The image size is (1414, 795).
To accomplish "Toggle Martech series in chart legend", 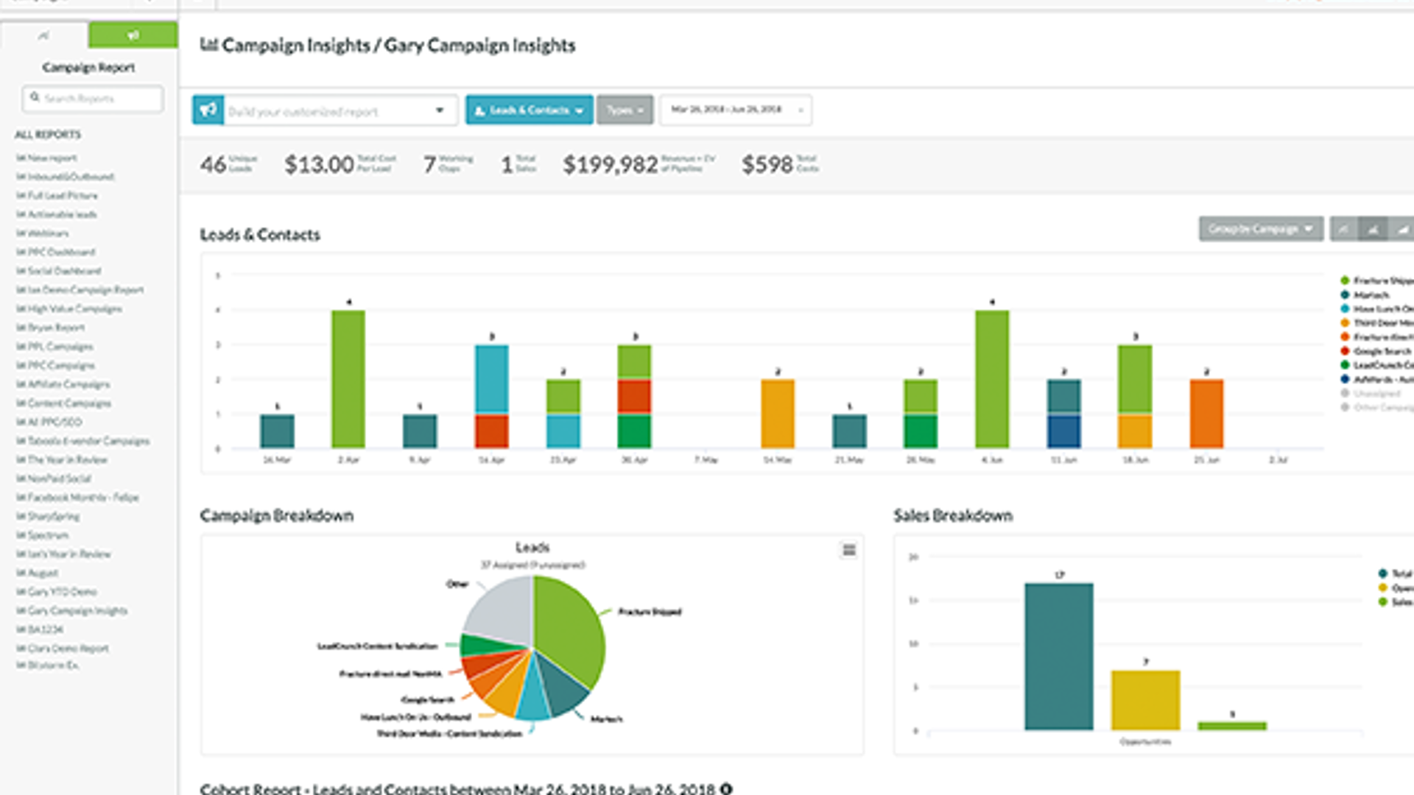I will 1370,294.
